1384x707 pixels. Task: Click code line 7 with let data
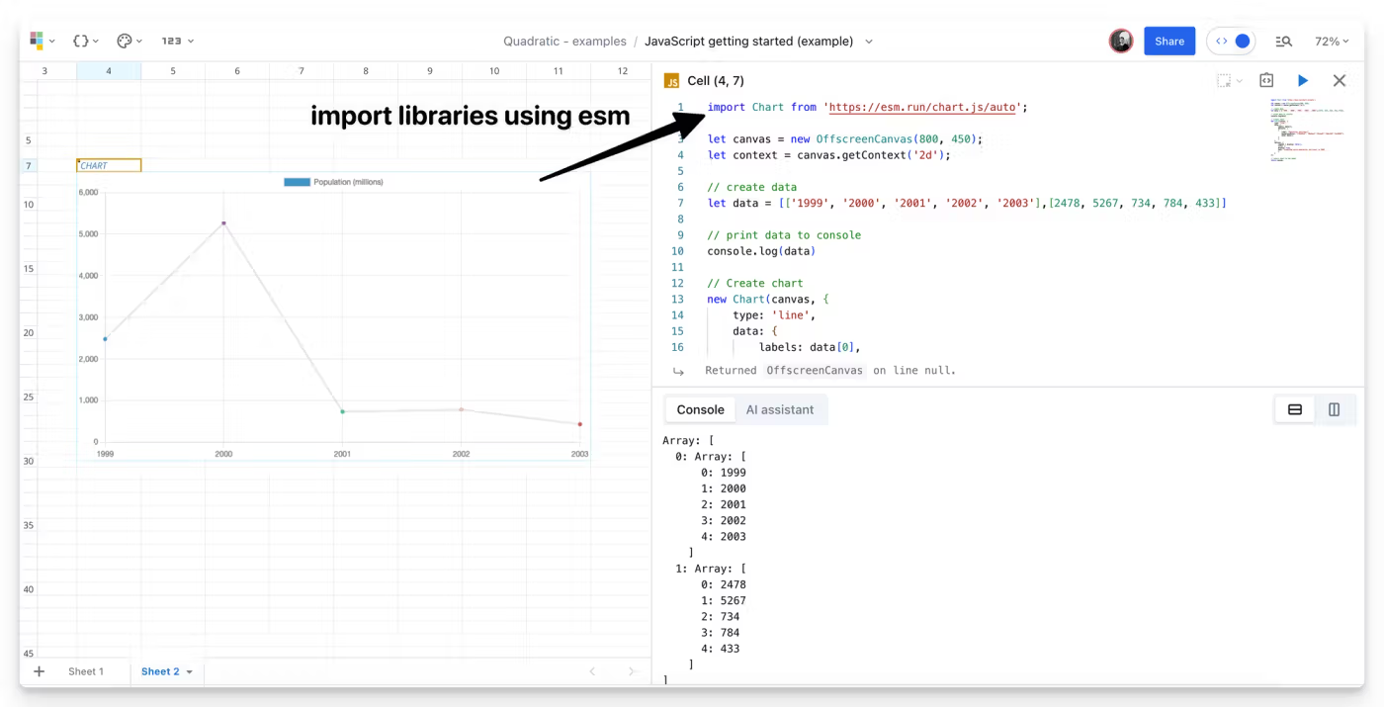click(966, 203)
